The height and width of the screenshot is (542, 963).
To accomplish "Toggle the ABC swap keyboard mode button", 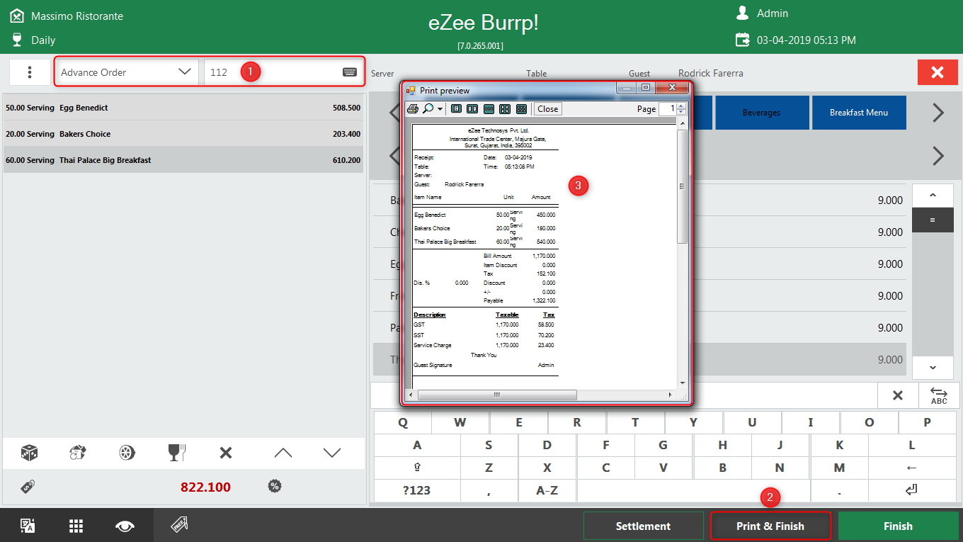I will click(x=939, y=395).
